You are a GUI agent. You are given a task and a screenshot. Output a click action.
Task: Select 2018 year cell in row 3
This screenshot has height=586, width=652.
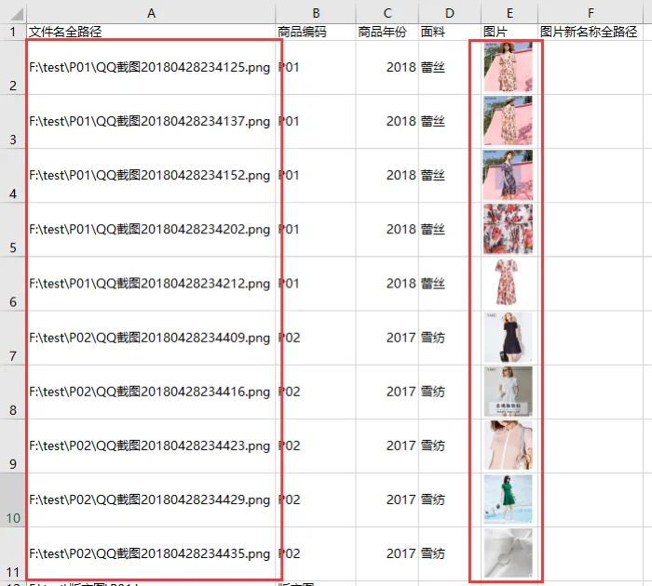pyautogui.click(x=387, y=122)
